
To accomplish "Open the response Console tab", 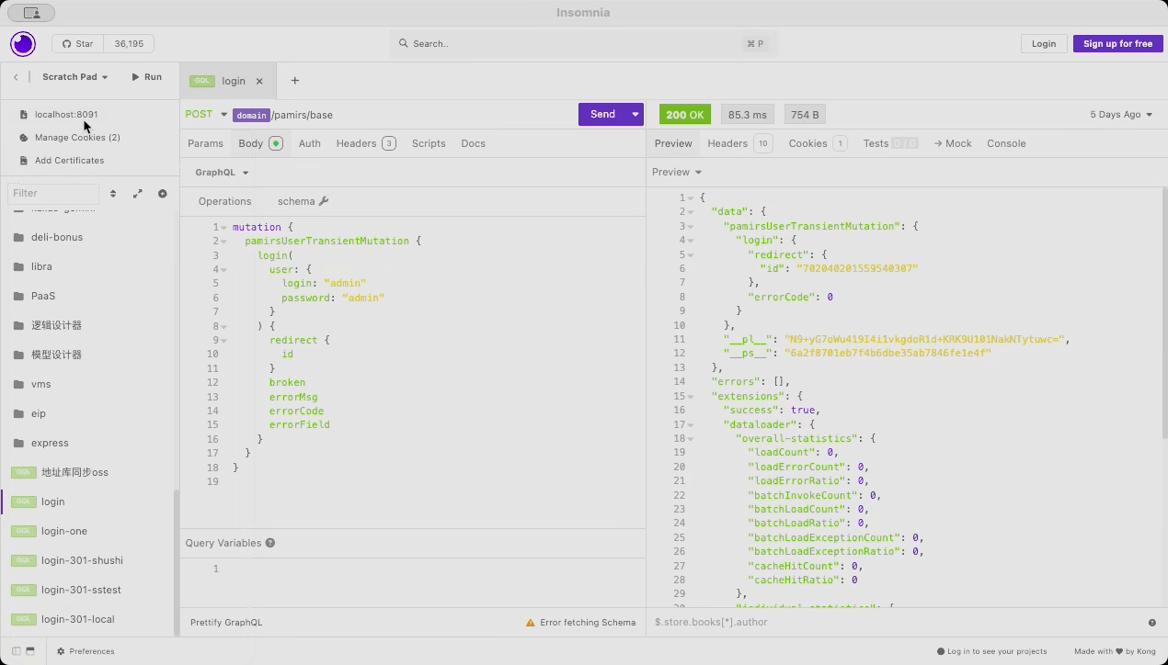I will point(1006,143).
